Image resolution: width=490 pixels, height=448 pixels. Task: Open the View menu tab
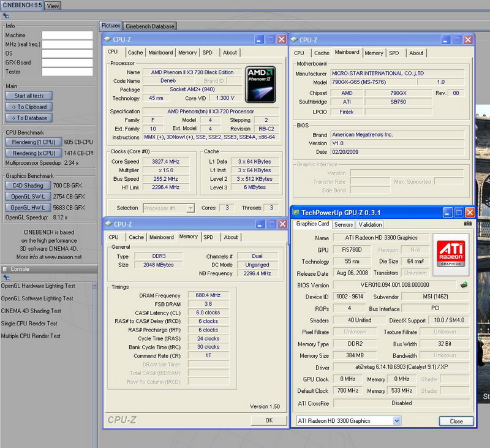tap(53, 6)
